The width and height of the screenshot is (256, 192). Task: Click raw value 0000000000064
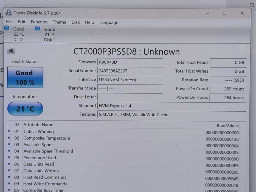[x=222, y=146]
